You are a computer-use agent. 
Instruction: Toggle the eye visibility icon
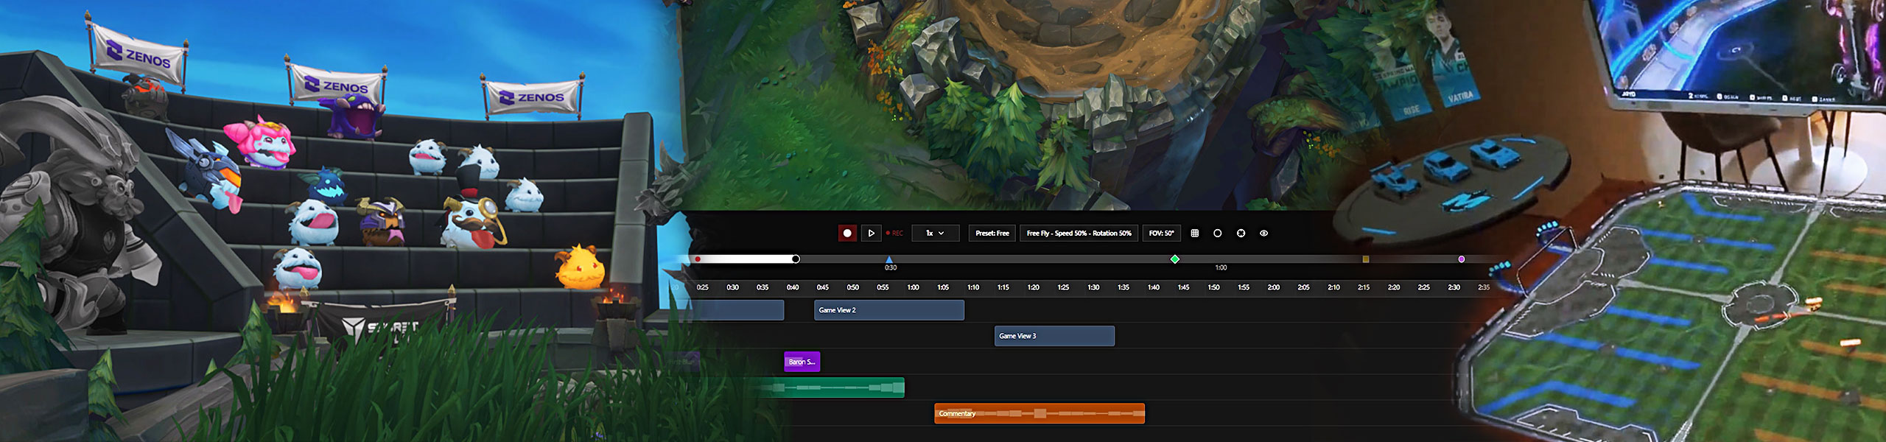click(x=1263, y=233)
